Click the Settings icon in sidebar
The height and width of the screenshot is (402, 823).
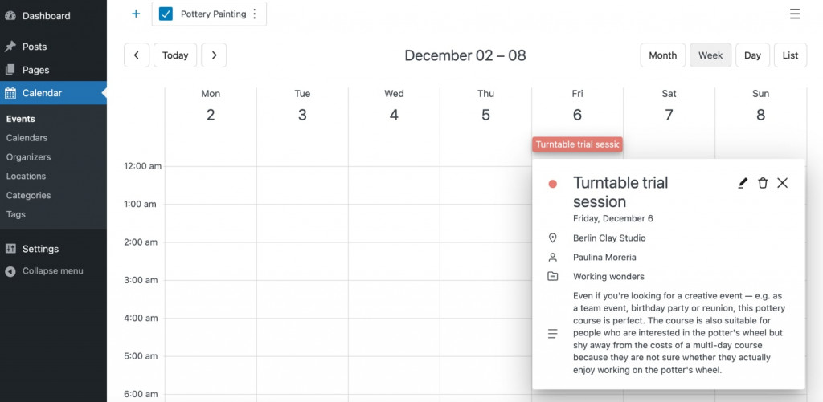pos(10,249)
